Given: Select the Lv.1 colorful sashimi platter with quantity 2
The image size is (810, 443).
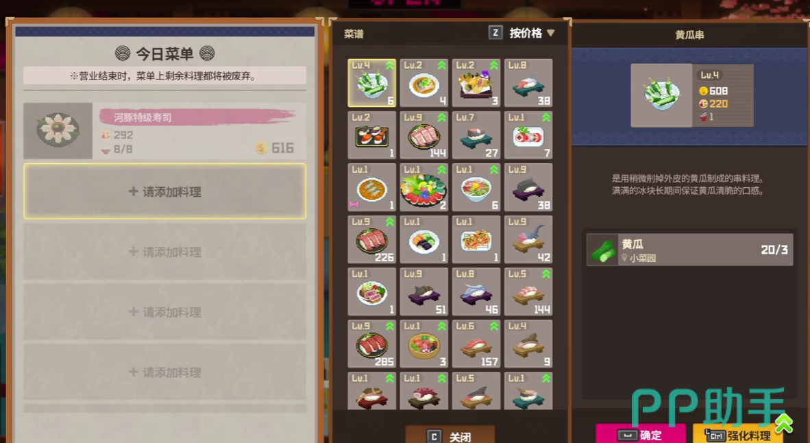Looking at the screenshot, I should pyautogui.click(x=424, y=188).
